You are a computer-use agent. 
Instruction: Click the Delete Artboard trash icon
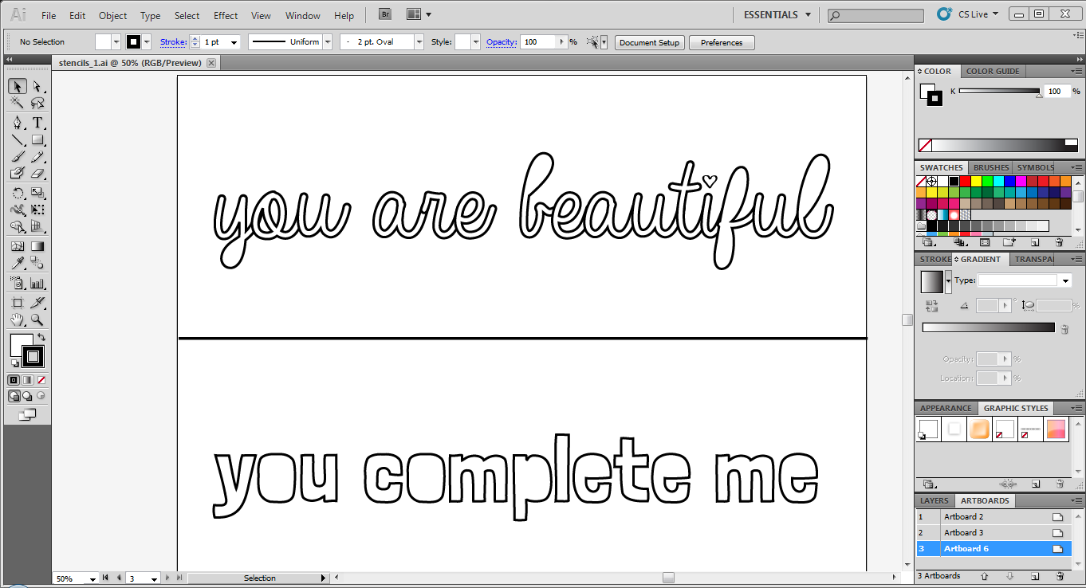(1060, 575)
